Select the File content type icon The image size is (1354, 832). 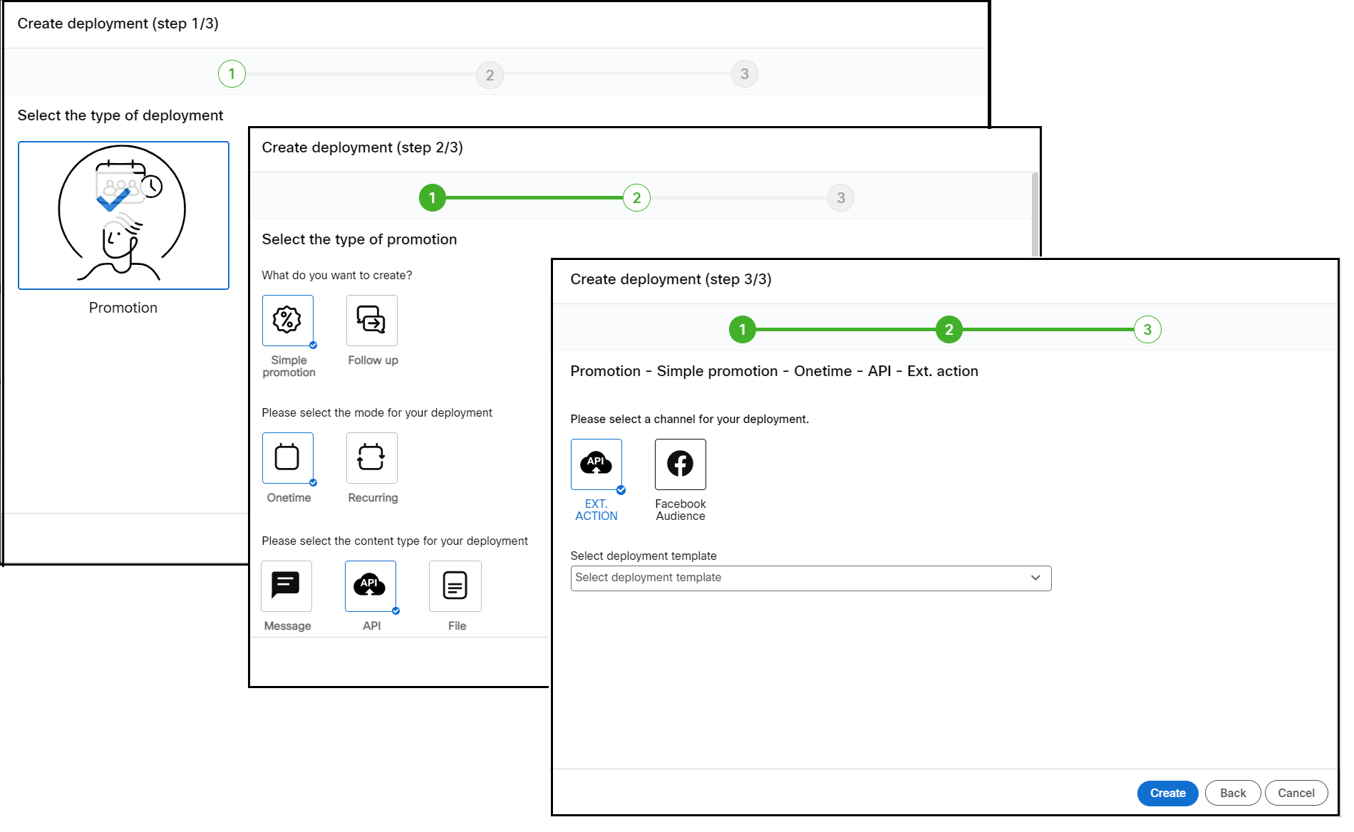pos(455,586)
